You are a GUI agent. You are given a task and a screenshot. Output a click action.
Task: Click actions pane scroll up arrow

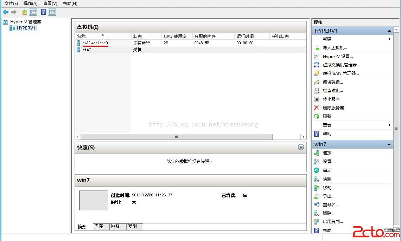[396, 30]
